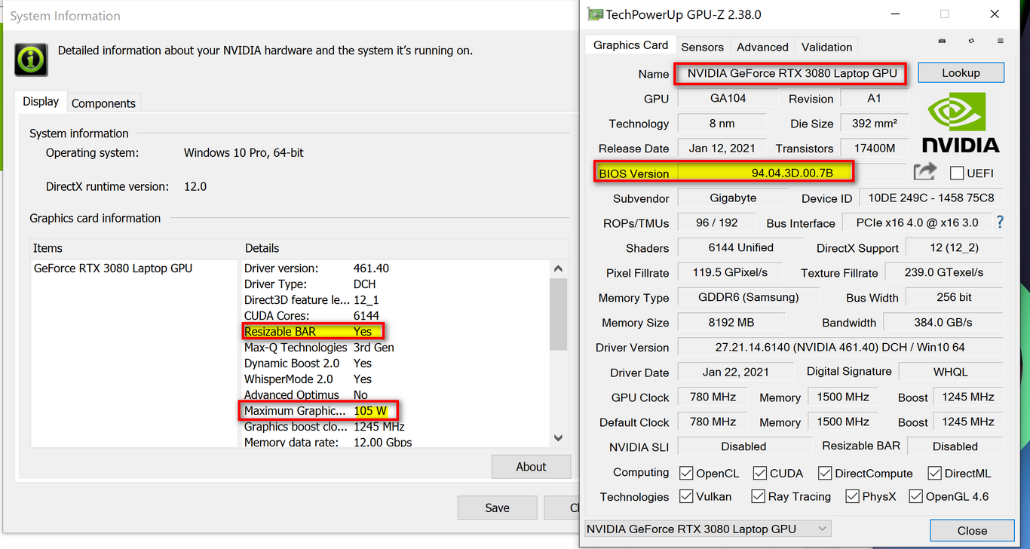Toggle the CUDA checkbox
1030x549 pixels.
click(x=760, y=474)
